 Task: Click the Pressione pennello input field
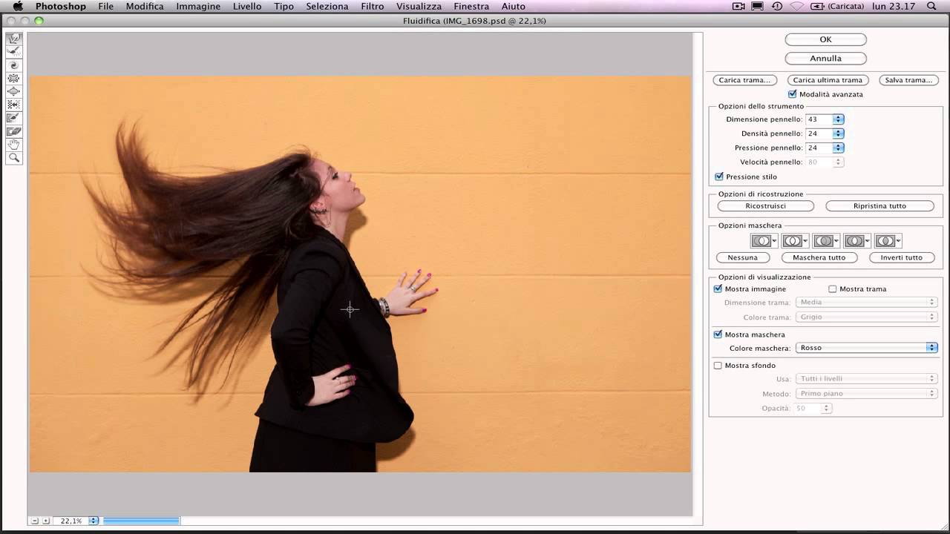pos(819,148)
